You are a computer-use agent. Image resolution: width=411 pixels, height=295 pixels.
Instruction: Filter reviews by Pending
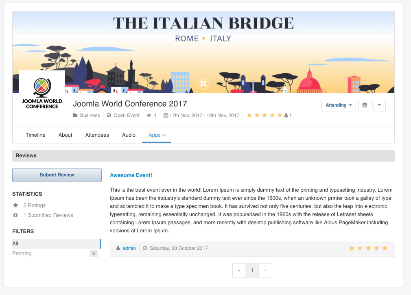click(22, 253)
